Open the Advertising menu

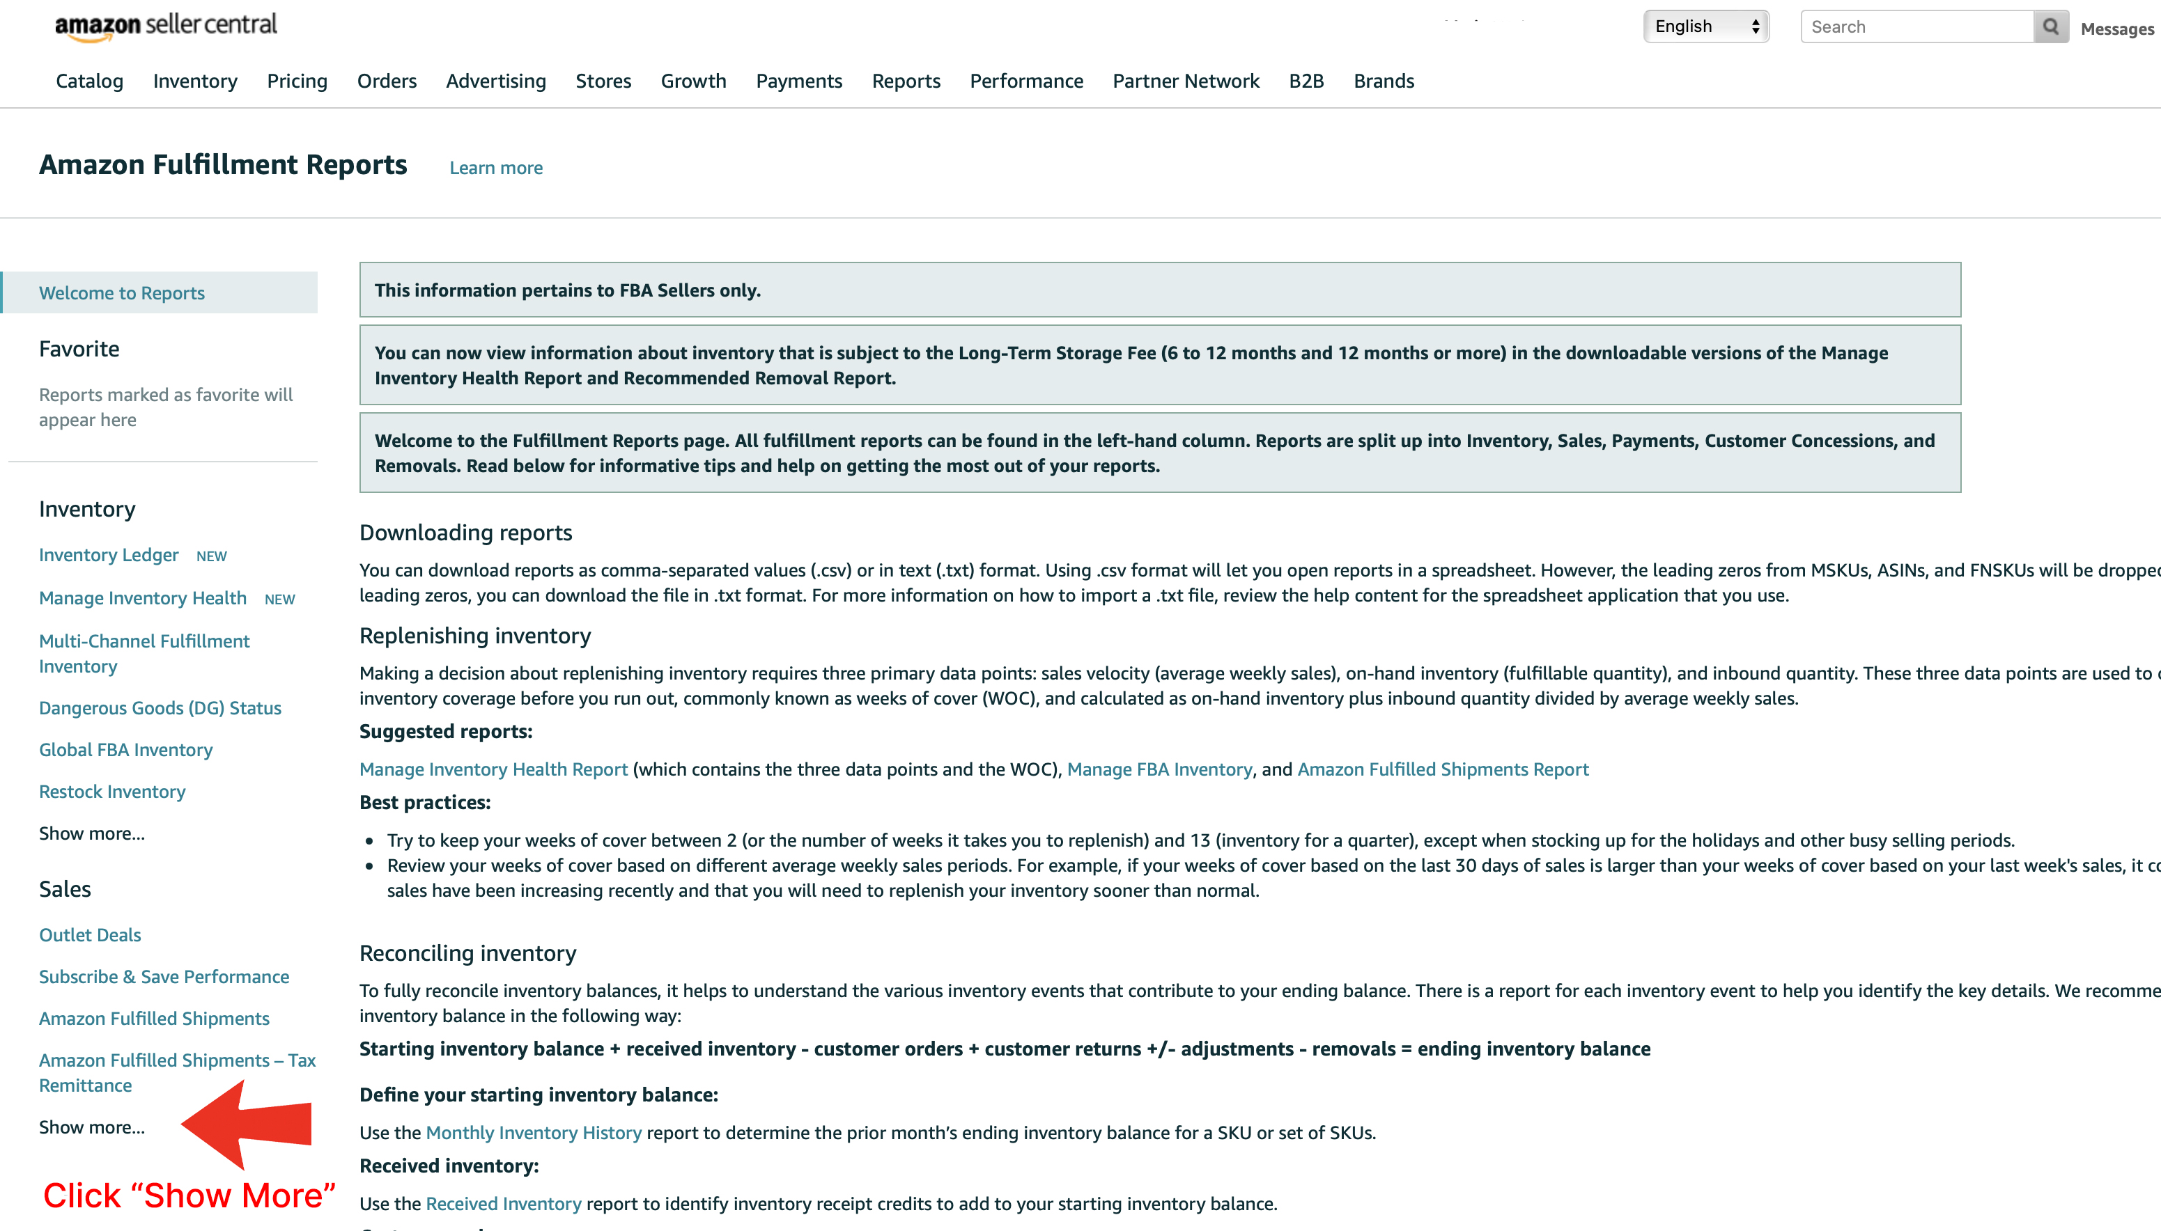pos(495,81)
